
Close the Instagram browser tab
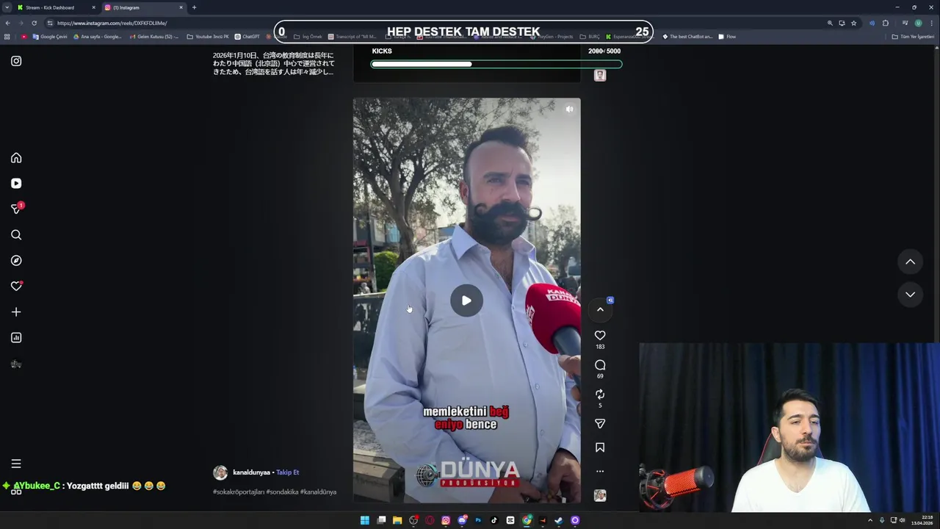181,7
